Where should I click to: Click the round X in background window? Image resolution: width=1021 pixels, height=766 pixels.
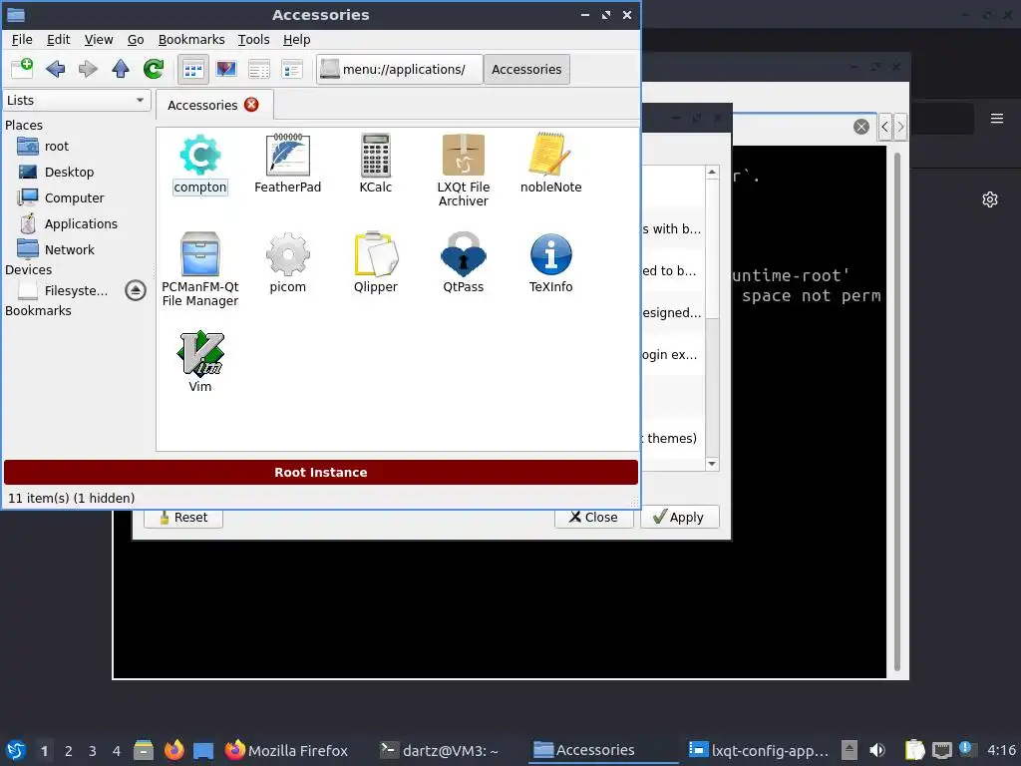(860, 127)
